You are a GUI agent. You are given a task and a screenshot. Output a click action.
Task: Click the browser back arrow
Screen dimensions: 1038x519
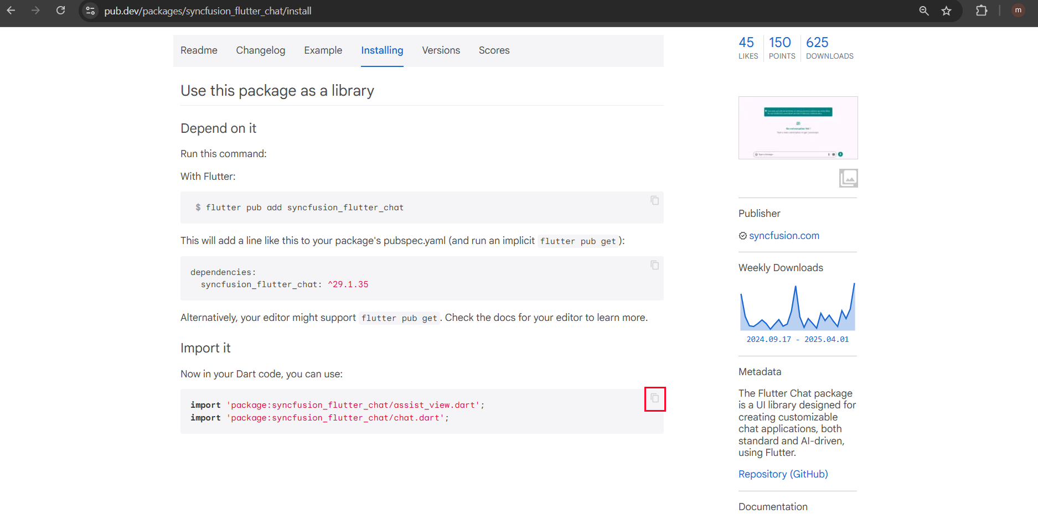pyautogui.click(x=11, y=11)
